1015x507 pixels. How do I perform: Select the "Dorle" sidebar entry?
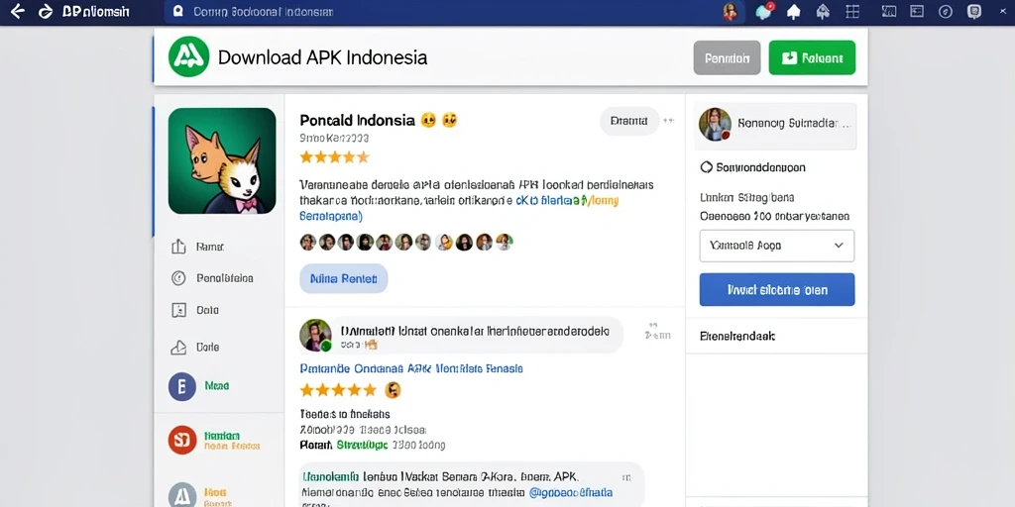207,348
